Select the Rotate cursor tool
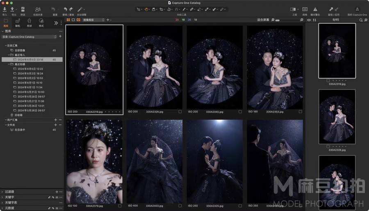This screenshot has width=369, height=211. click(169, 9)
